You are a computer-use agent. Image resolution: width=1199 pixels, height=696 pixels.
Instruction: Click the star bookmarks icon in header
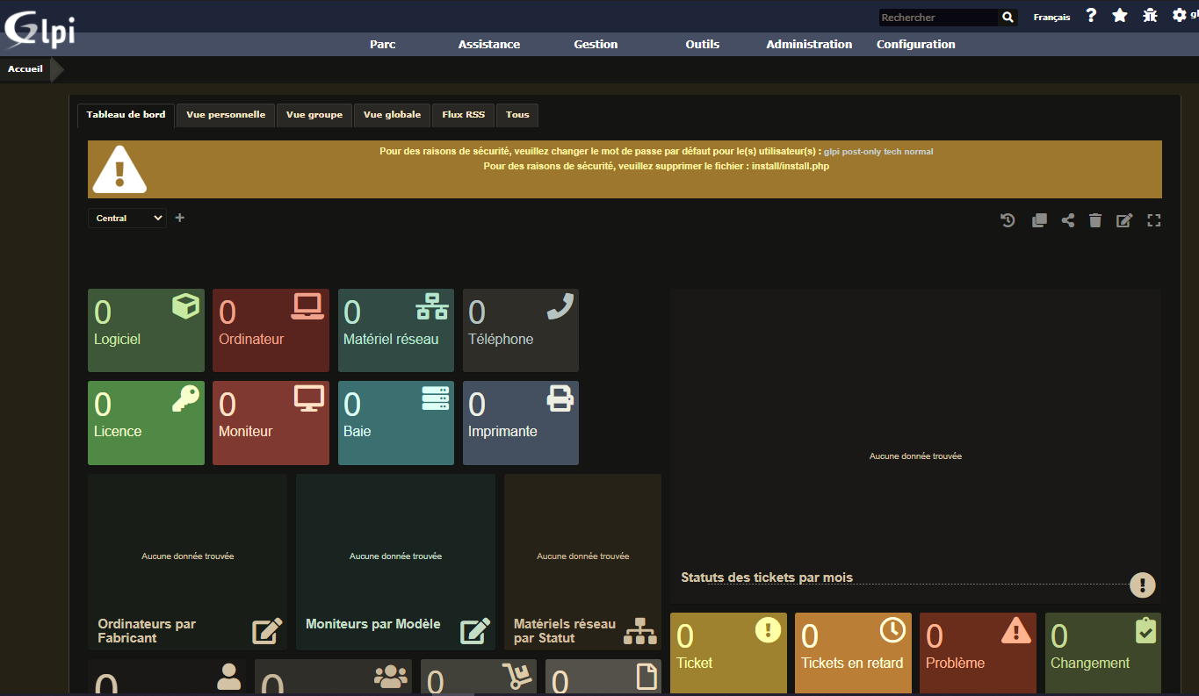click(1120, 16)
